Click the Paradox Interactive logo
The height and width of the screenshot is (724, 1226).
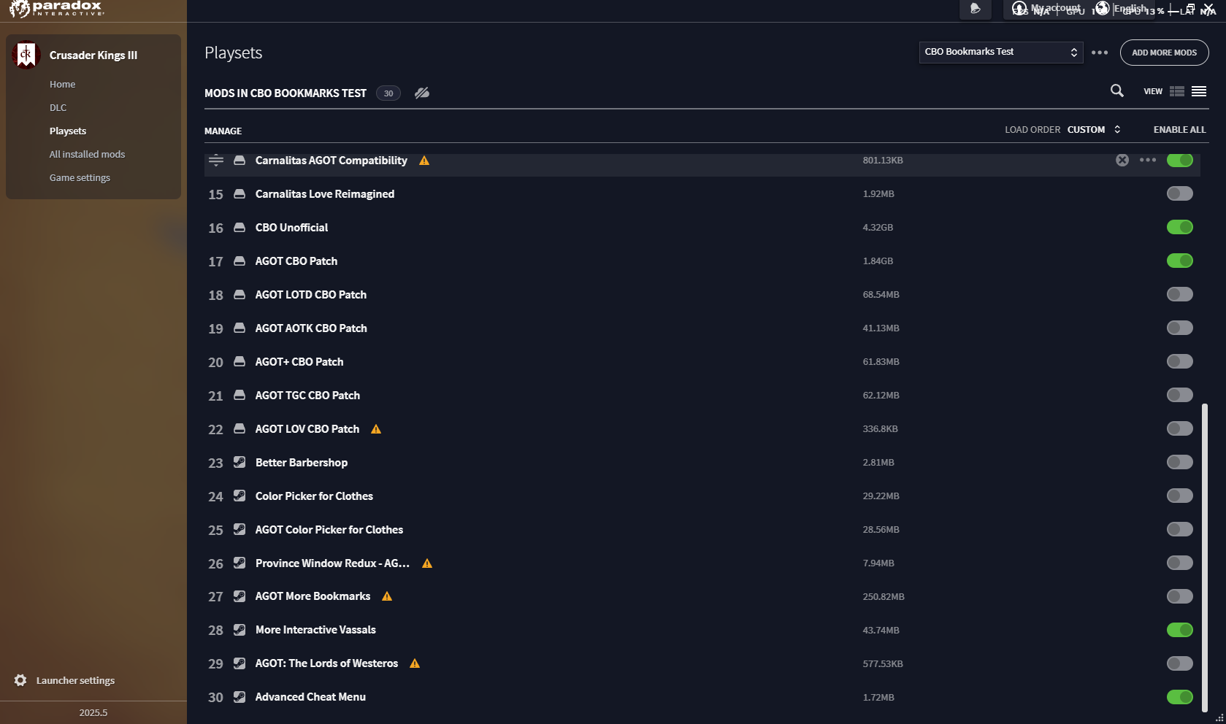(x=56, y=9)
